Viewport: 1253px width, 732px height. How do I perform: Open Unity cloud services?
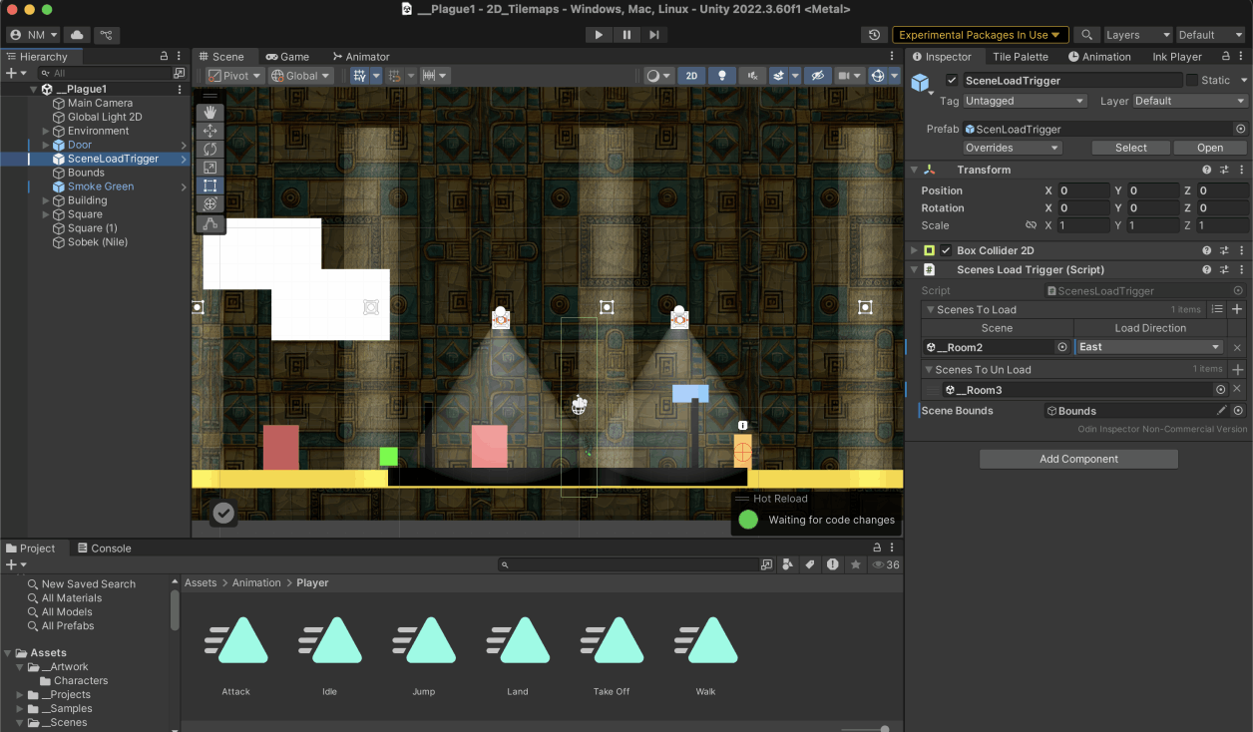(77, 35)
